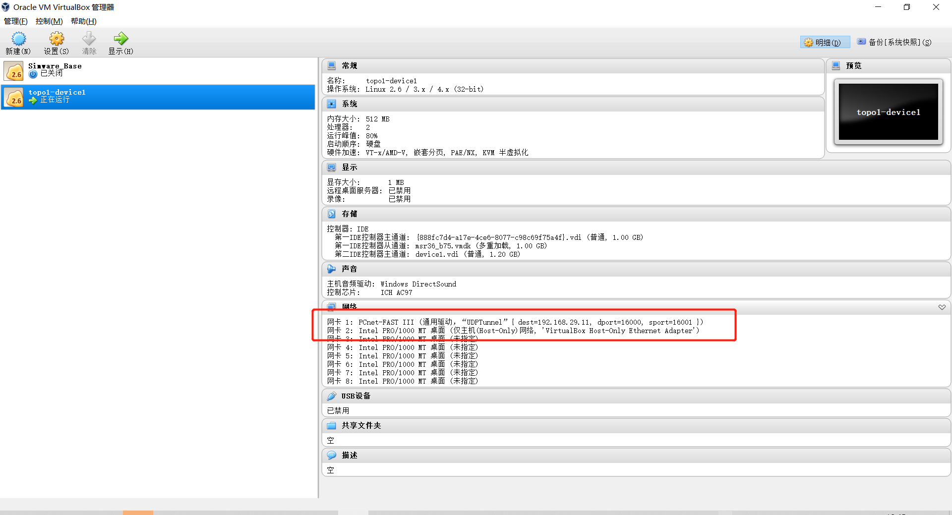The height and width of the screenshot is (515, 952).
Task: Select the running topo1-device1 machine
Action: pyautogui.click(x=158, y=97)
